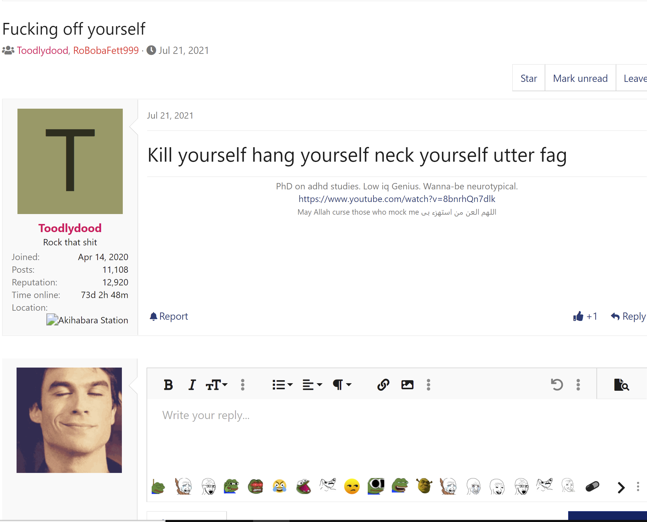The image size is (647, 522).
Task: Open the paragraph format dropdown
Action: pos(342,385)
